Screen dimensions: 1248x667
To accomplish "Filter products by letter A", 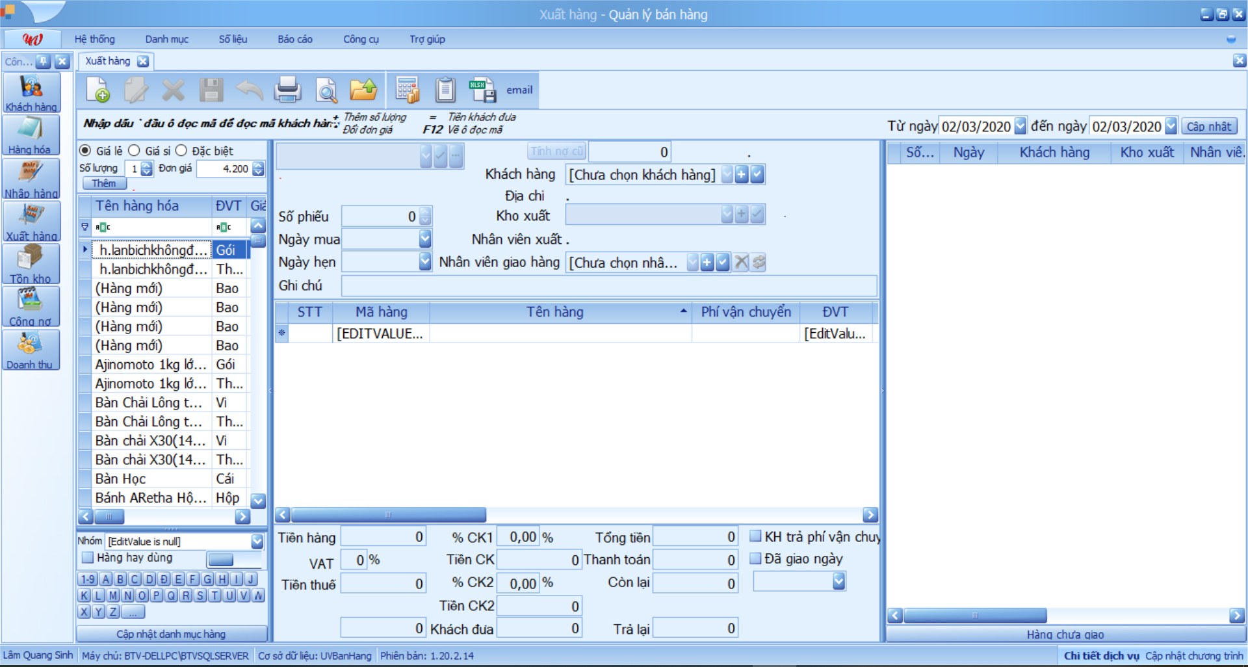I will click(106, 578).
